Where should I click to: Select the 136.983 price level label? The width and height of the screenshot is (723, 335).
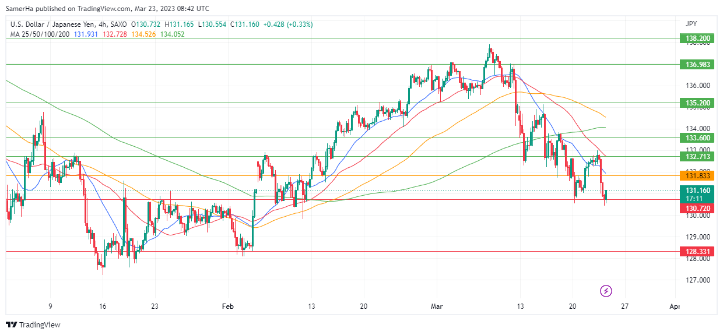click(x=696, y=64)
